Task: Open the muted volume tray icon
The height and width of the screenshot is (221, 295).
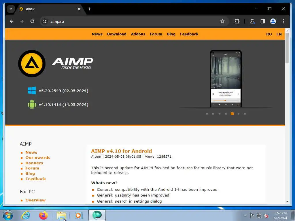Action: (266, 216)
